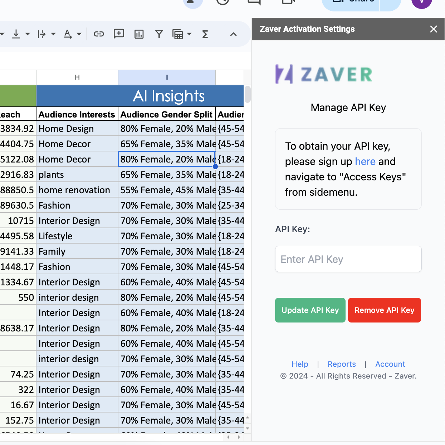445x445 pixels.
Task: Select the '9141.33' cell
Action: tap(18, 251)
